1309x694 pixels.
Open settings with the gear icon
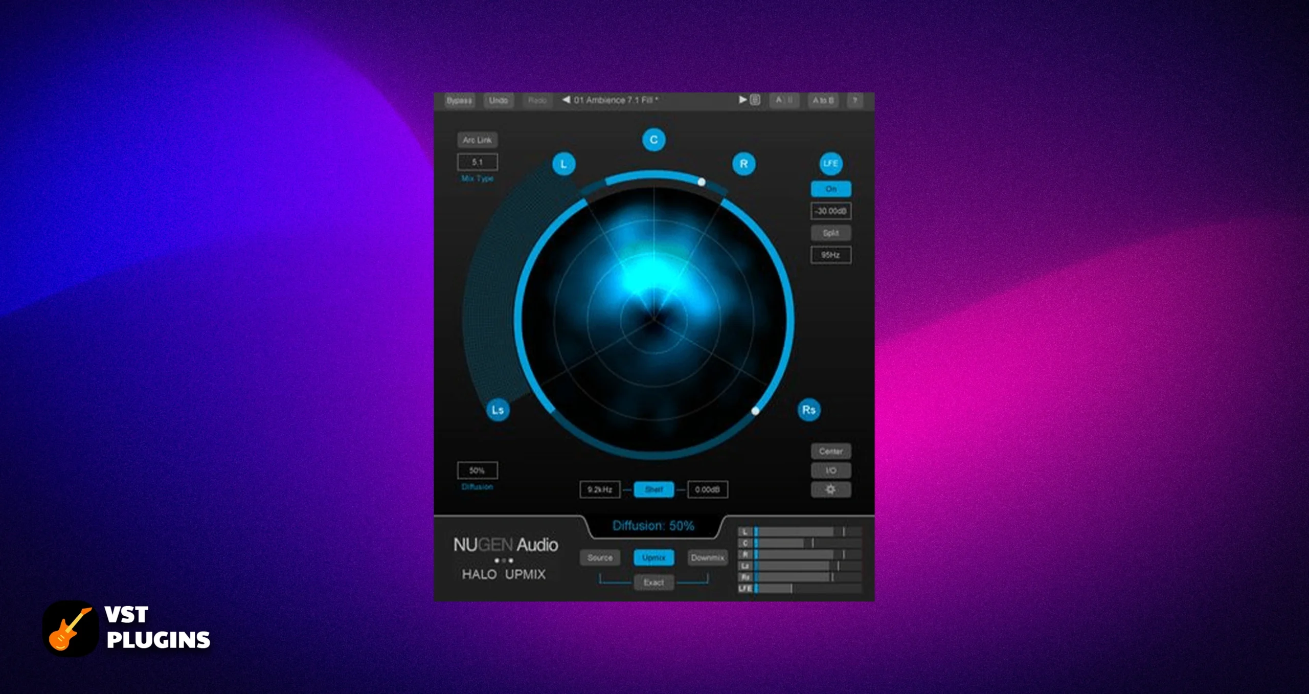point(831,489)
